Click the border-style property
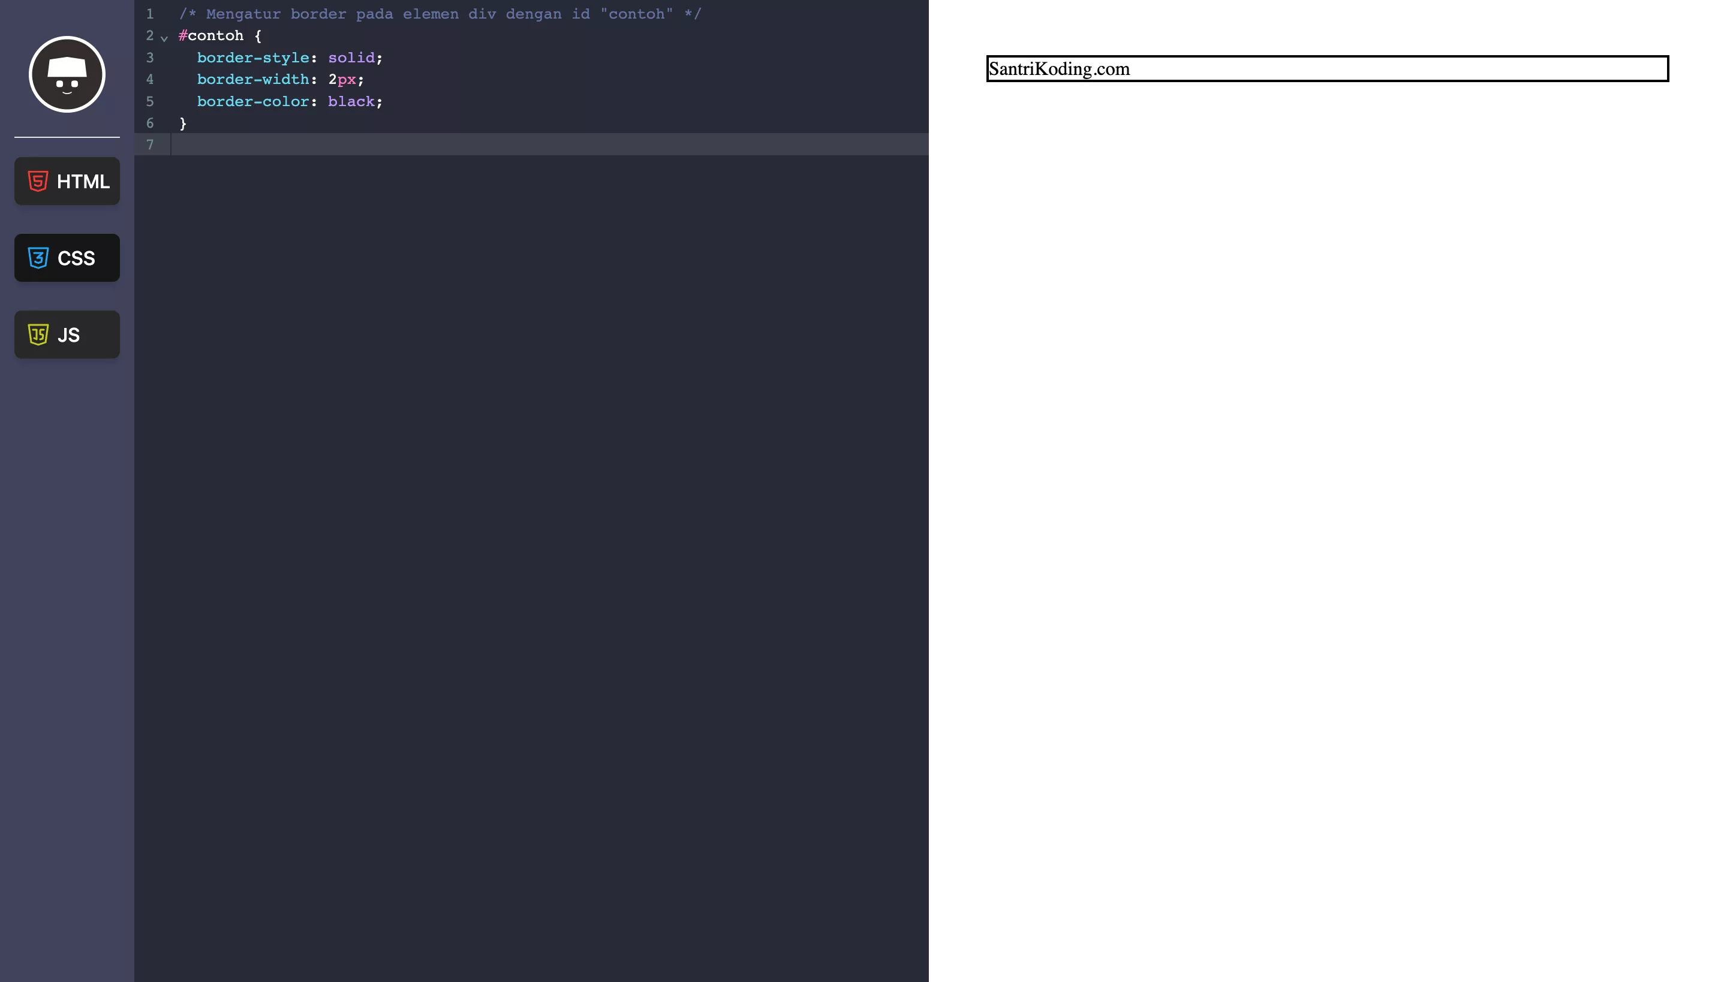This screenshot has width=1727, height=982. pos(253,58)
